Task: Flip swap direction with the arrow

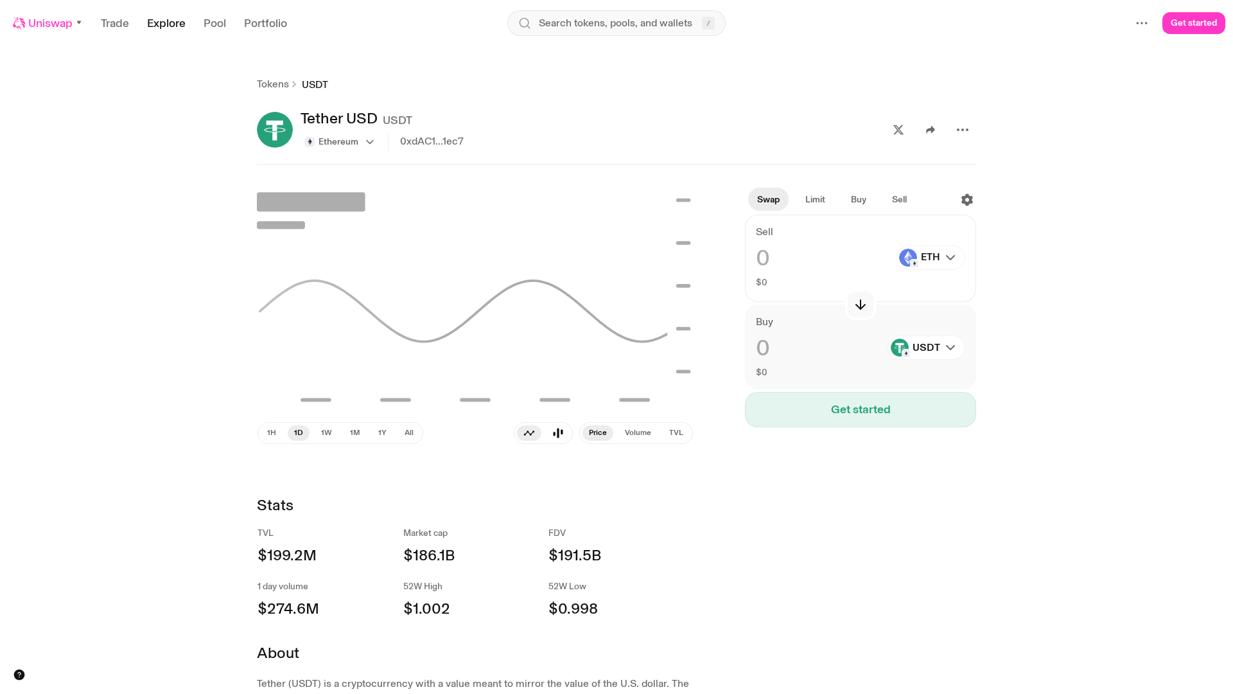Action: 861,305
